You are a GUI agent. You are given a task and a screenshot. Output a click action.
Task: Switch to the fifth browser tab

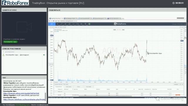[114, 19]
